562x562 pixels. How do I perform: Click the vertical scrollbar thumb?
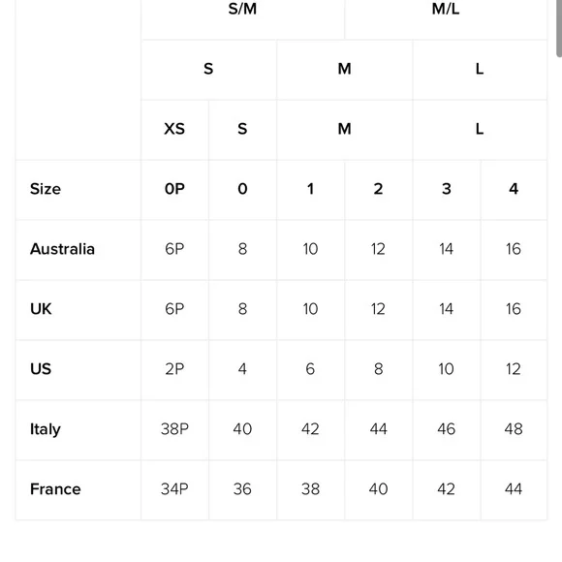coord(559,27)
